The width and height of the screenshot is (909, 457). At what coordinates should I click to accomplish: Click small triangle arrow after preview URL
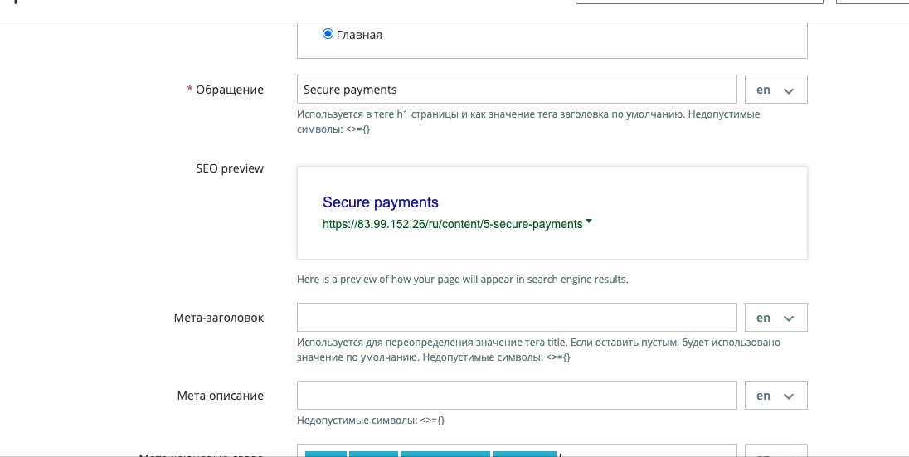tap(589, 221)
